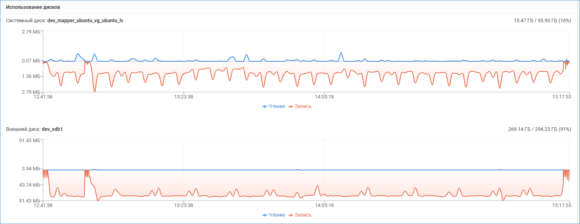Toggle Запись series in system disk legend
This screenshot has height=224, width=580.
[300, 106]
